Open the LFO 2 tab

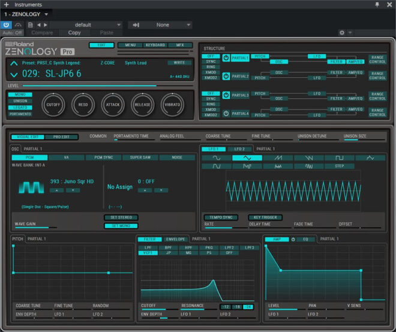239,149
